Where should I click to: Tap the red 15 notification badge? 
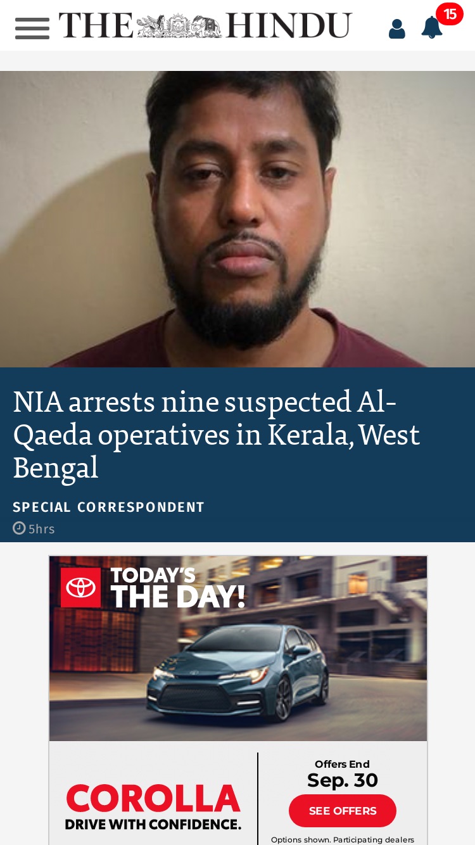(x=450, y=14)
